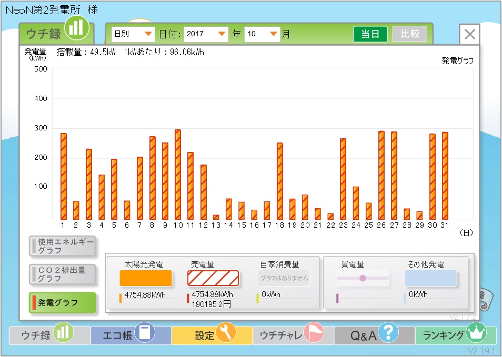
Task: Click the 0kWh value under 自家消費量
Action: [271, 294]
